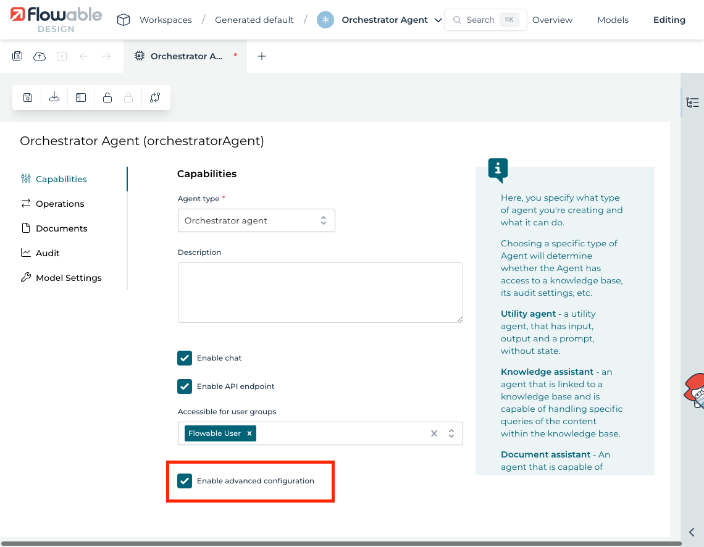Publish the model to cloud
Screen dimensions: 704x547
click(39, 56)
